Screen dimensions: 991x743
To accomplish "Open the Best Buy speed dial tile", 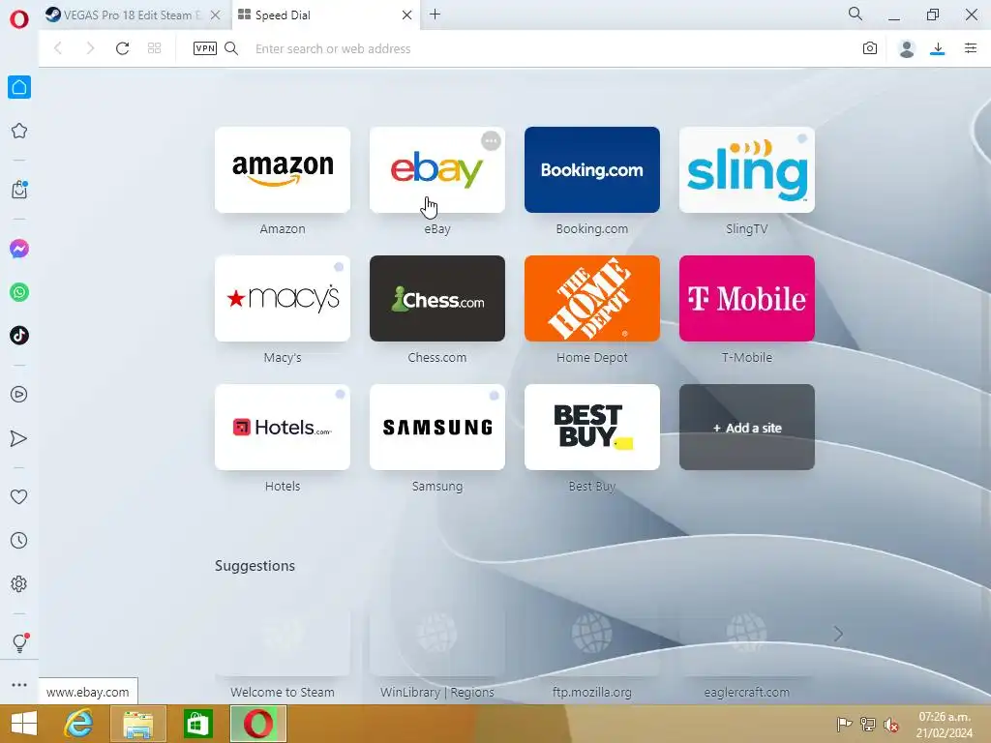I will (592, 427).
